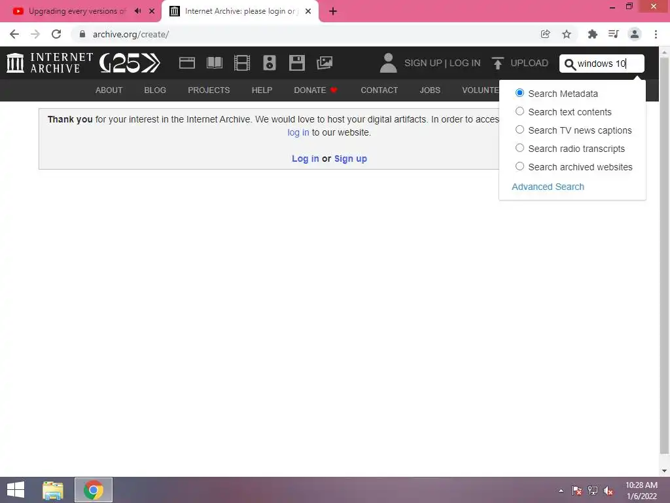
Task: Open Chrome's three-dot menu
Action: click(x=656, y=34)
